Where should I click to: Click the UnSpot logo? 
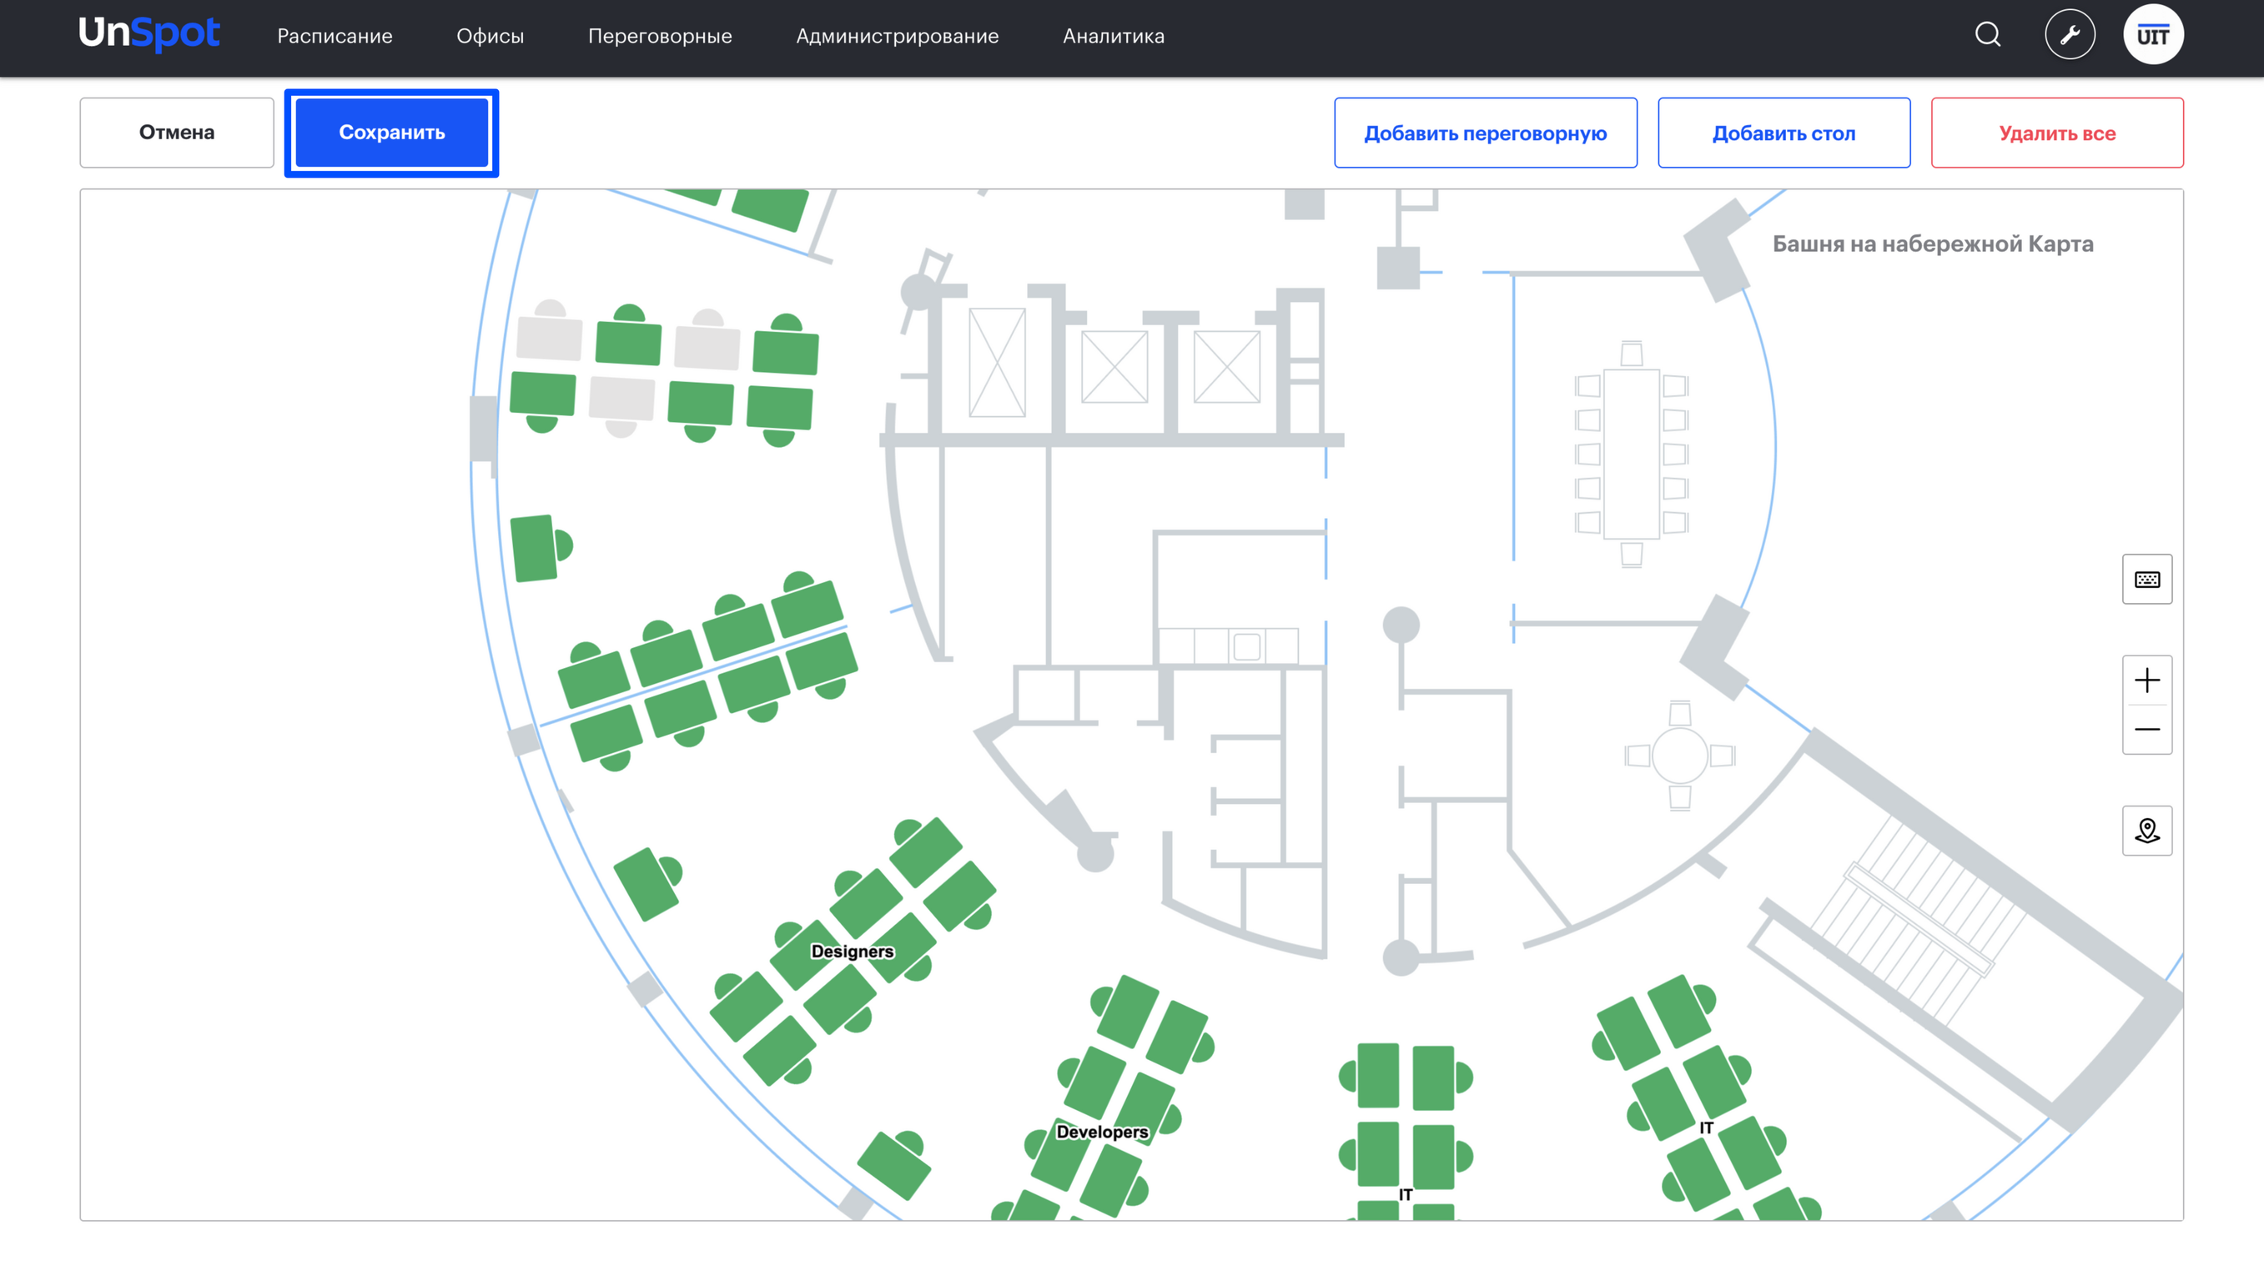tap(148, 34)
